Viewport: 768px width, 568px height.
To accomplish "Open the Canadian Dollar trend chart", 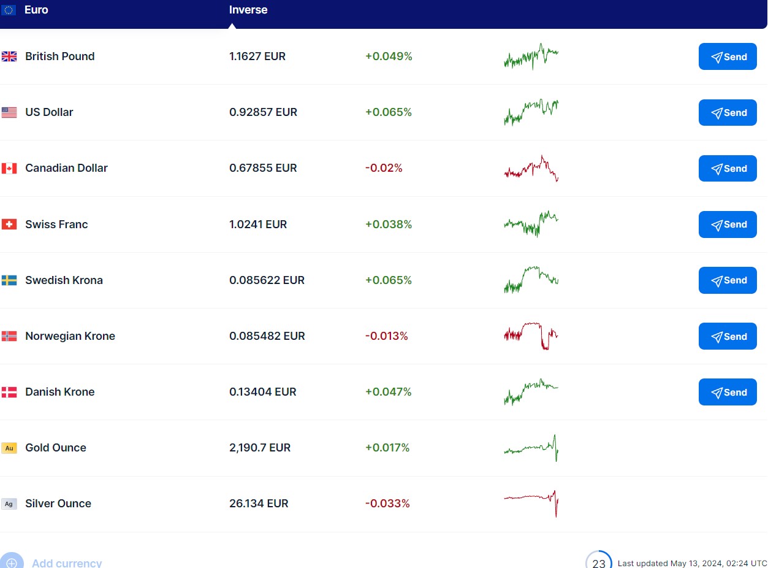I will [x=531, y=168].
